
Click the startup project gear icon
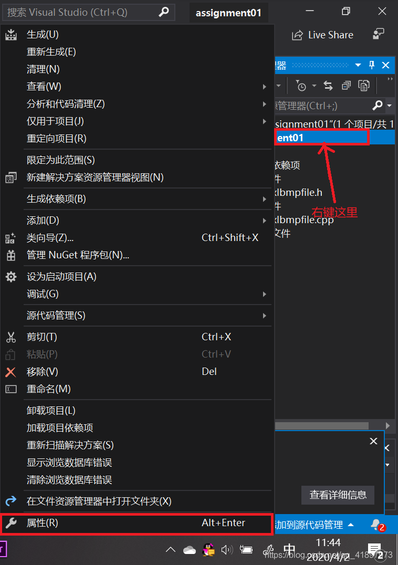click(x=11, y=277)
